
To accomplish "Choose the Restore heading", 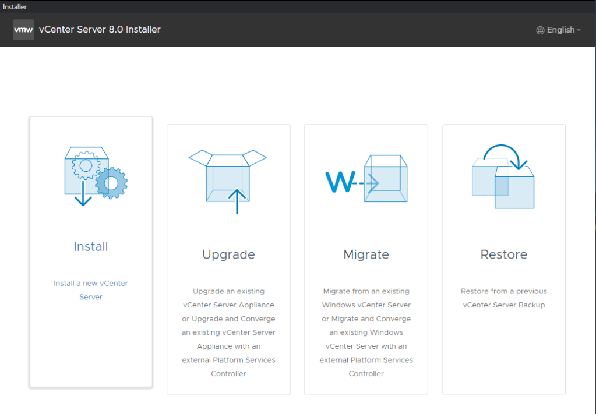I will (503, 254).
